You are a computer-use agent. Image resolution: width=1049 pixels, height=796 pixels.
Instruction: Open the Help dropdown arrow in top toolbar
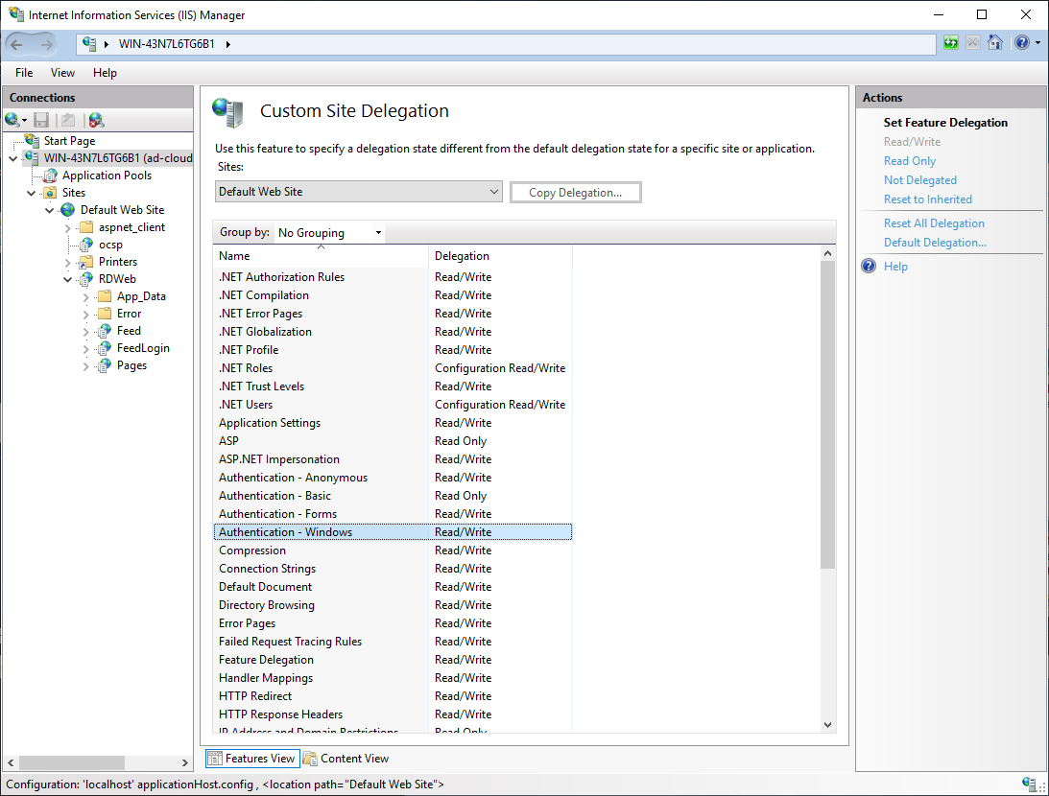point(1037,43)
